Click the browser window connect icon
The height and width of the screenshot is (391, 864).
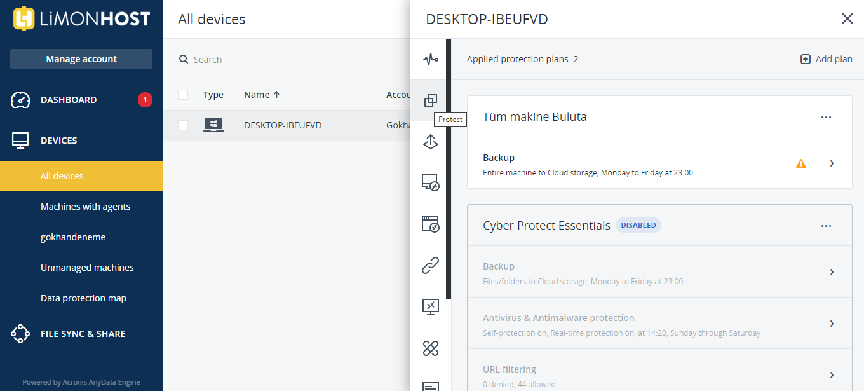point(431,224)
